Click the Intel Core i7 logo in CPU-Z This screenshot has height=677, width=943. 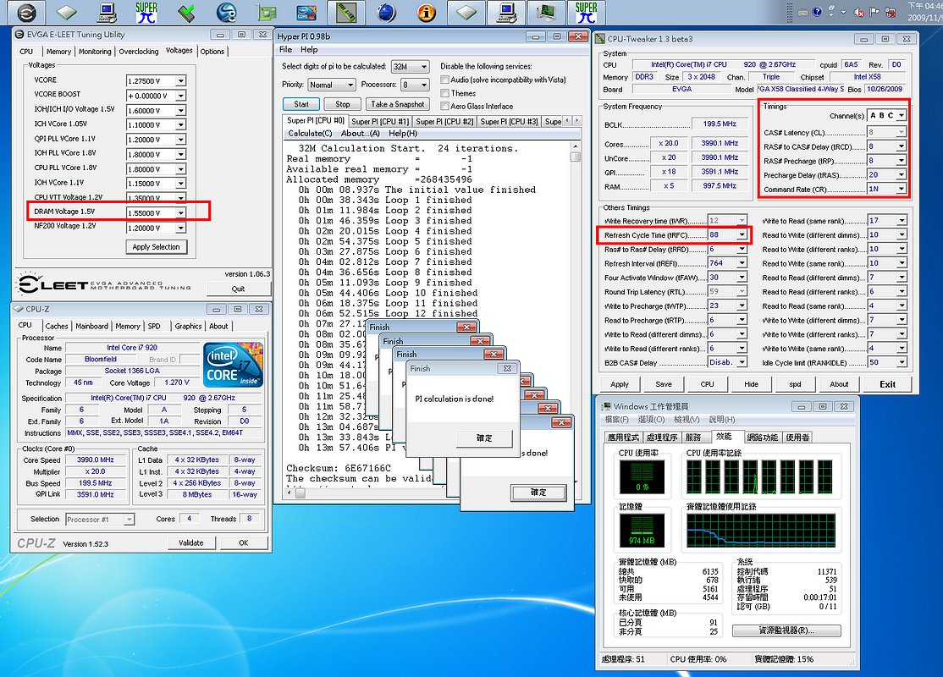[x=233, y=365]
